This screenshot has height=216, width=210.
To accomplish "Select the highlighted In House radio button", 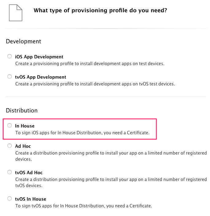I will point(10,125).
